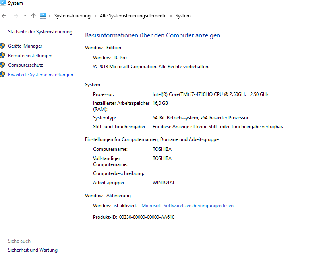The image size is (321, 260).
Task: Select TOSHIBA value beside Vollständiger Computername
Action: pyautogui.click(x=162, y=158)
